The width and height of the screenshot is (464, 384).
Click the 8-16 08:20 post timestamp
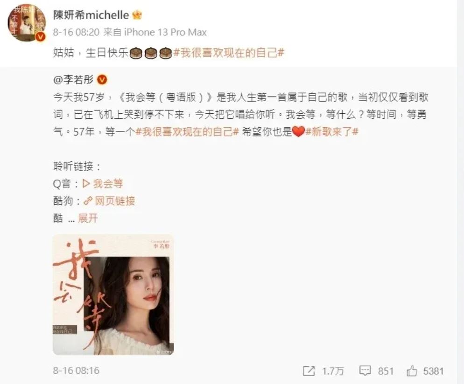point(77,32)
